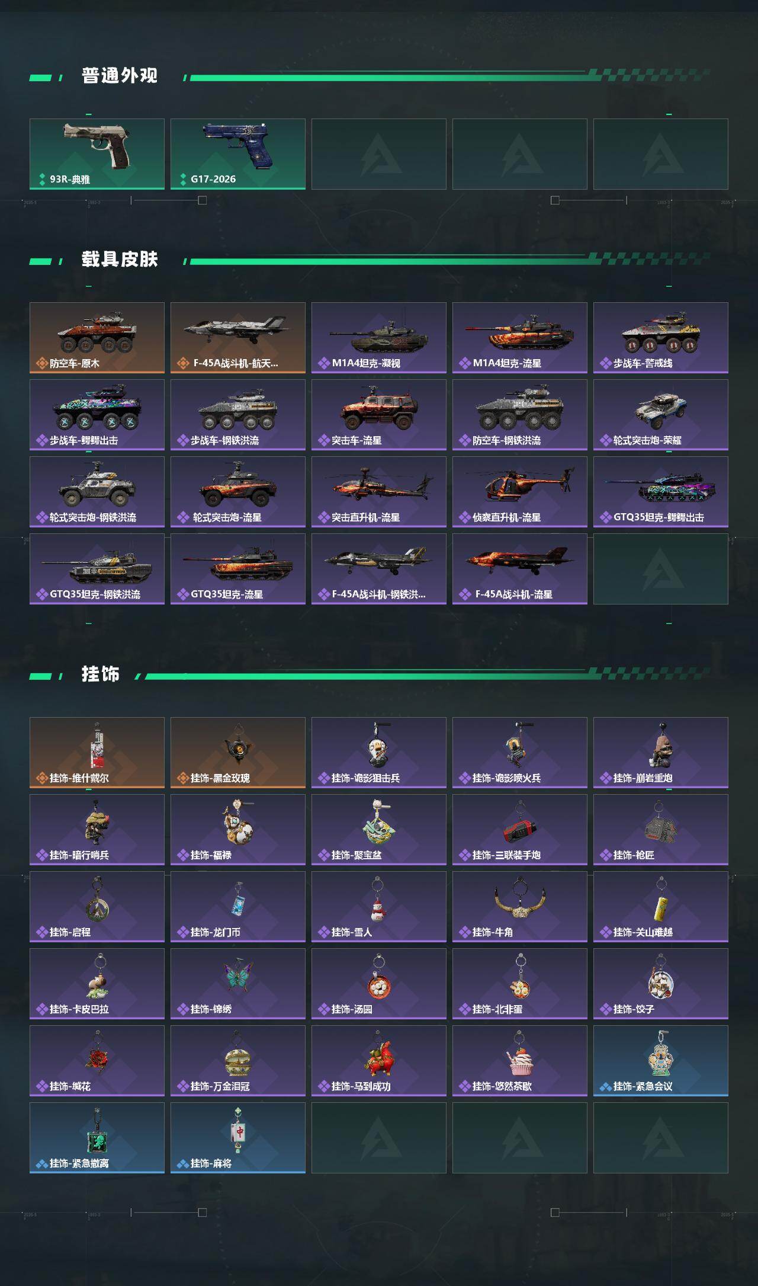Click the 载具皮肤 section header
758x1286 pixels.
tap(120, 260)
